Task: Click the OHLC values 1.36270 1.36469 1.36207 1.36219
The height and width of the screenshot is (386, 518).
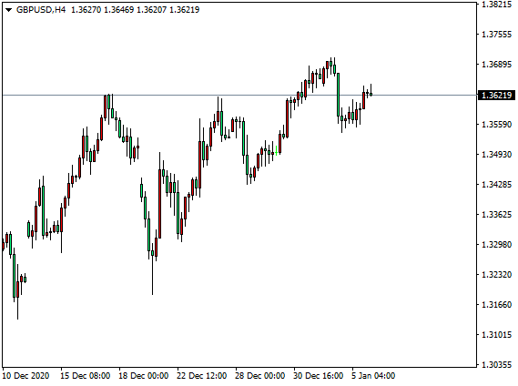Action: click(x=136, y=10)
